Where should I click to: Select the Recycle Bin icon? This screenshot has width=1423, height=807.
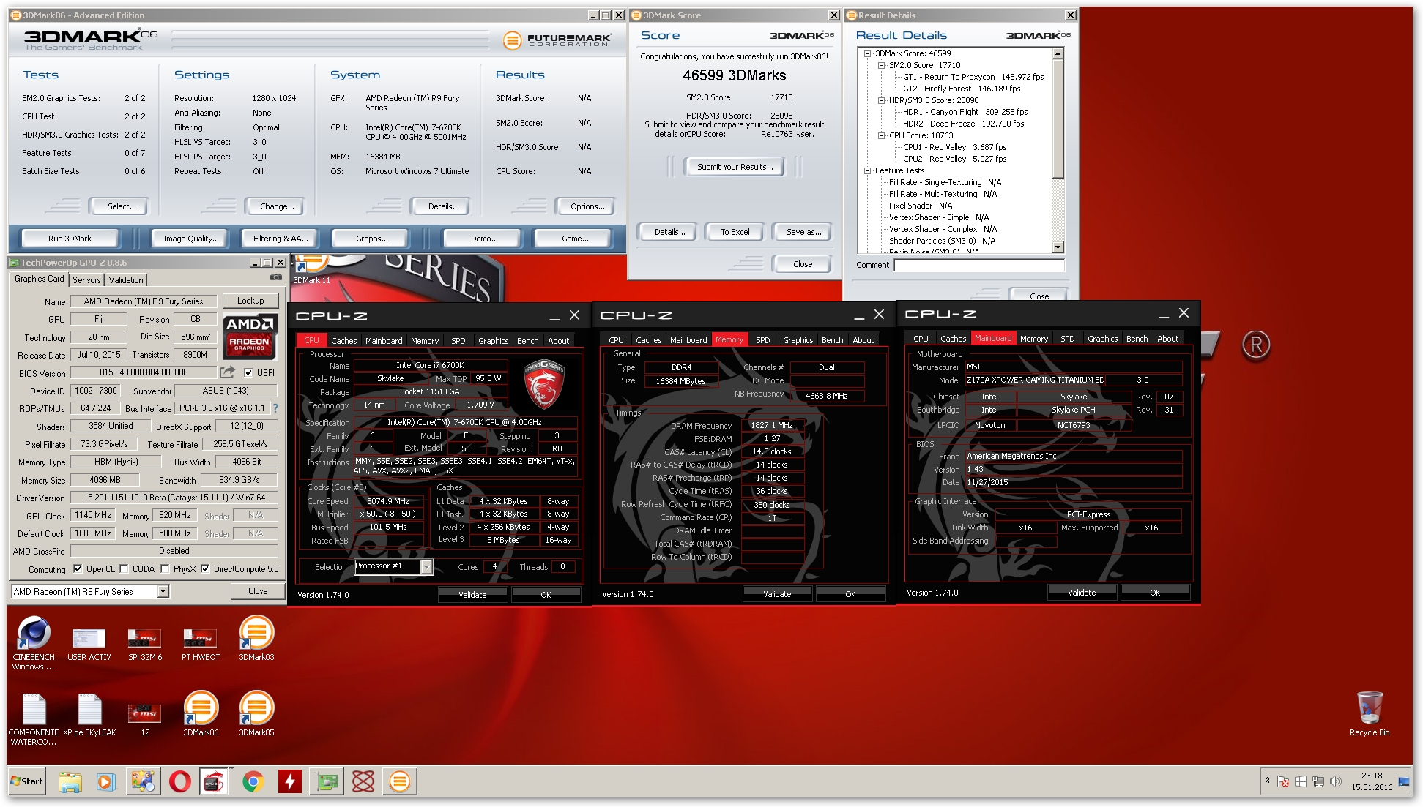[x=1370, y=714]
